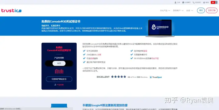Image resolution: width=219 pixels, height=110 pixels.
Task: Click the blue outlined button in header
Action: (201, 10)
